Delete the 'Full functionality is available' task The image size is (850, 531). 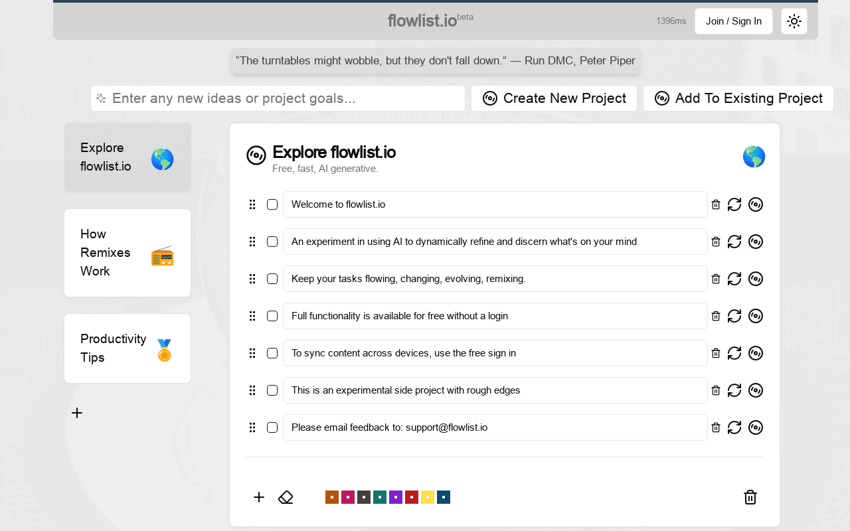coord(716,316)
